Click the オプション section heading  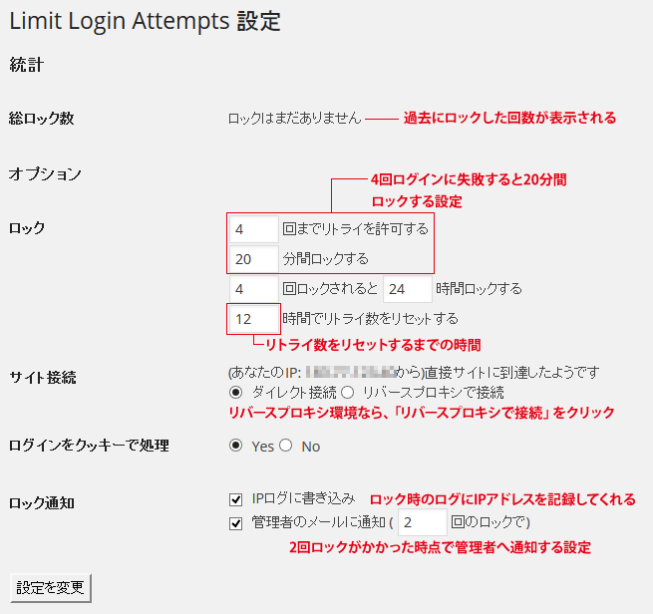(45, 174)
